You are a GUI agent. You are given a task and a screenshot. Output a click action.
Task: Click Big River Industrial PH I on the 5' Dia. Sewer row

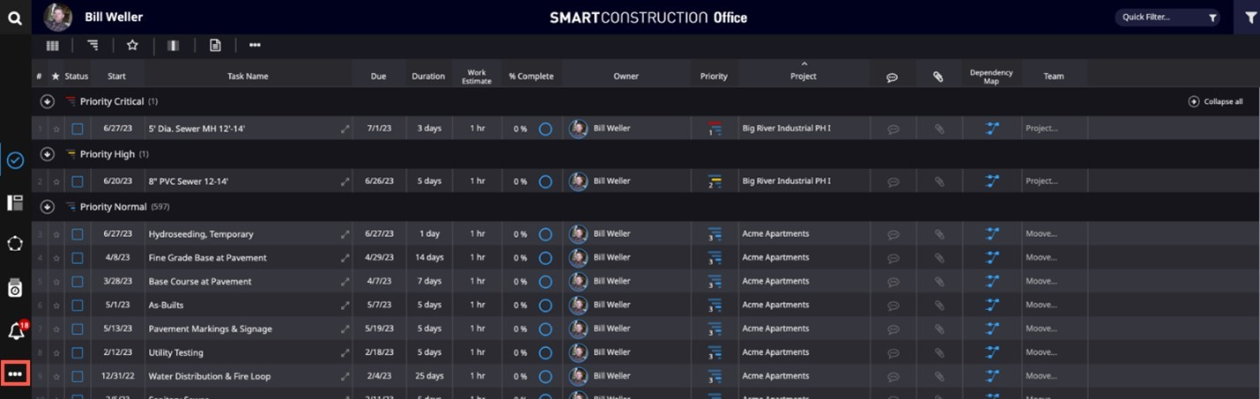coord(786,129)
